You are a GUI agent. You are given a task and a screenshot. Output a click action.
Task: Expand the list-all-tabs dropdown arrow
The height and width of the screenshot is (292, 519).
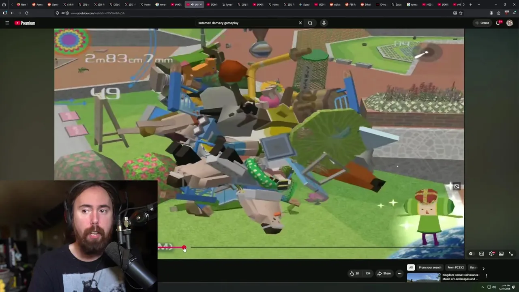coord(479,4)
